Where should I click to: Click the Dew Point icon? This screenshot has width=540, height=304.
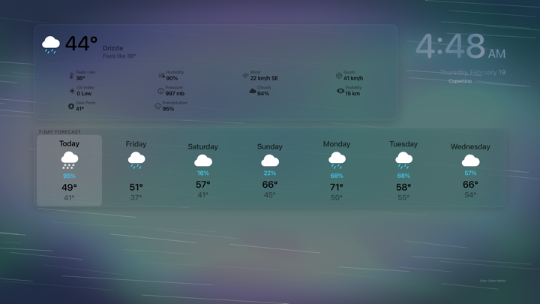(71, 106)
